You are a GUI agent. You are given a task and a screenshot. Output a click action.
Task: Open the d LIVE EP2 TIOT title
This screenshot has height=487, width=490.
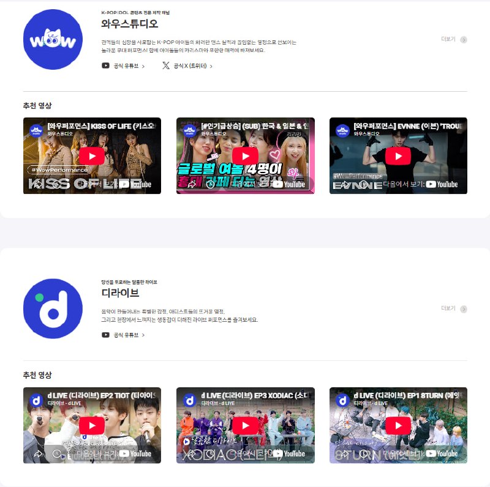(102, 395)
